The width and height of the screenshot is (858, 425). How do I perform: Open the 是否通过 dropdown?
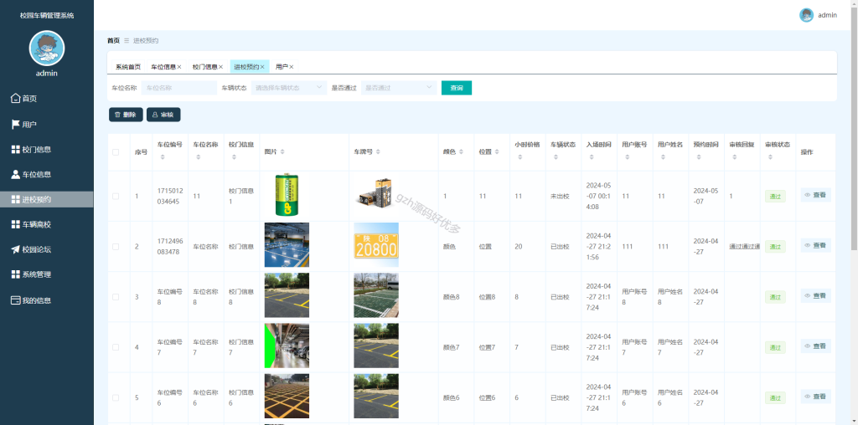click(x=399, y=88)
